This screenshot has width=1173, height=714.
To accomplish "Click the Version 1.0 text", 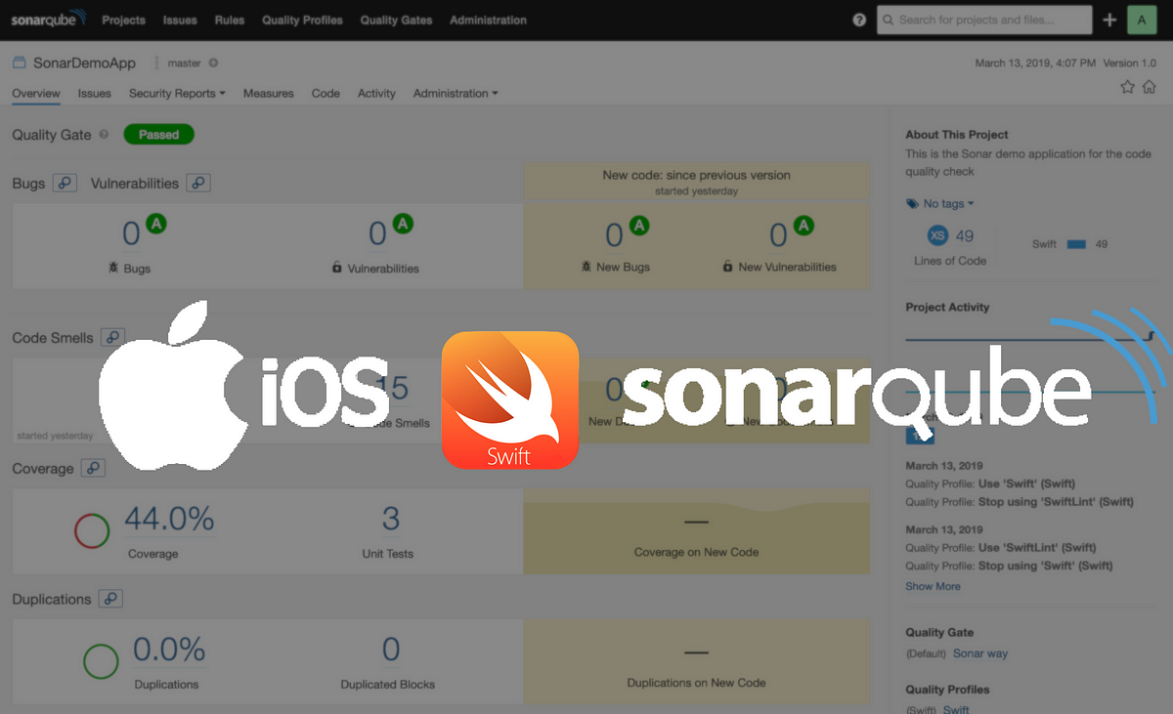I will click(1129, 63).
